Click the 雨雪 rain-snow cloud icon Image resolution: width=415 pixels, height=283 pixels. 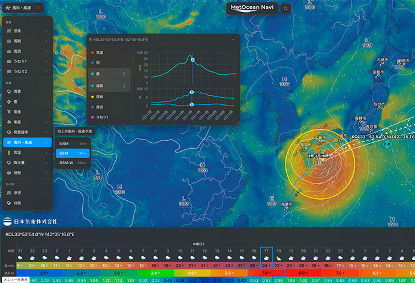9,92
